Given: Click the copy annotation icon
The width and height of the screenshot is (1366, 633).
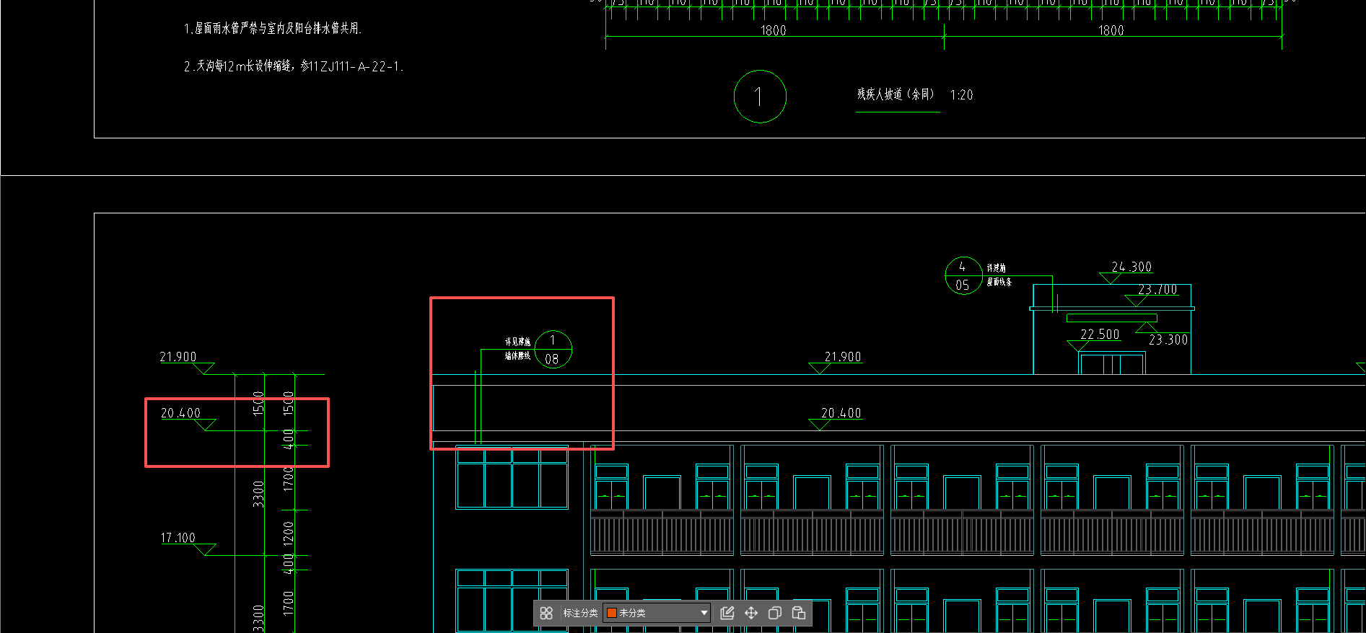Looking at the screenshot, I should tap(775, 613).
